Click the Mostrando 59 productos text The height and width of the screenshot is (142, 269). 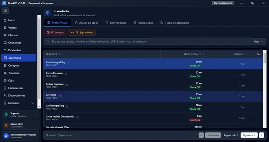point(59,135)
